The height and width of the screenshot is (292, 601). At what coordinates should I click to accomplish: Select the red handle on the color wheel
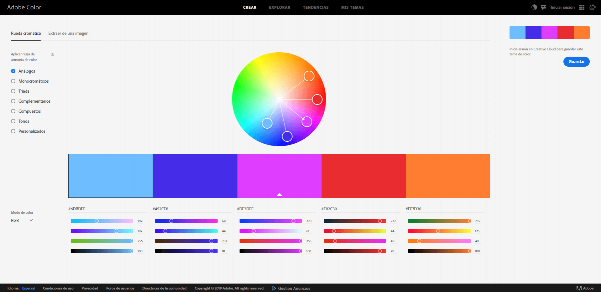click(317, 100)
